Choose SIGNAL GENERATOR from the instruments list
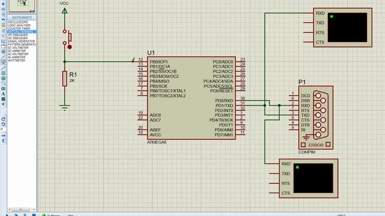385x216 pixels. point(22,41)
